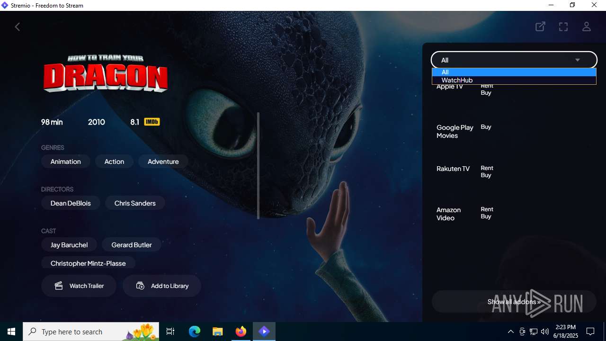Screen dimensions: 606x341
Task: Open the user profile icon
Action: [587, 27]
